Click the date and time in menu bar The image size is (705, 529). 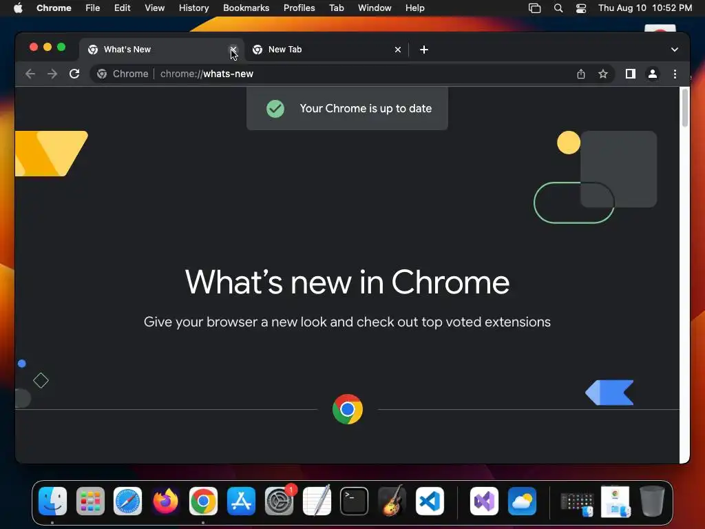point(645,8)
